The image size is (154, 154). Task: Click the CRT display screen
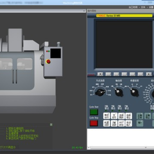coord(124,44)
